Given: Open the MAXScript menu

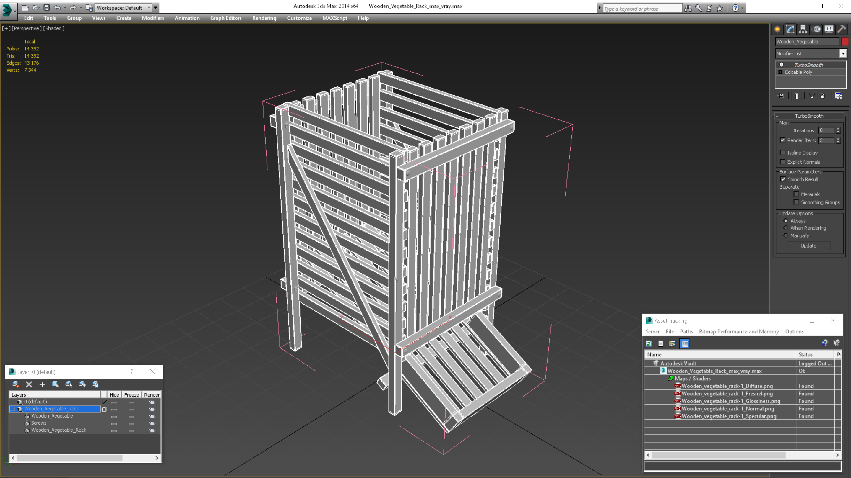Looking at the screenshot, I should [x=335, y=18].
